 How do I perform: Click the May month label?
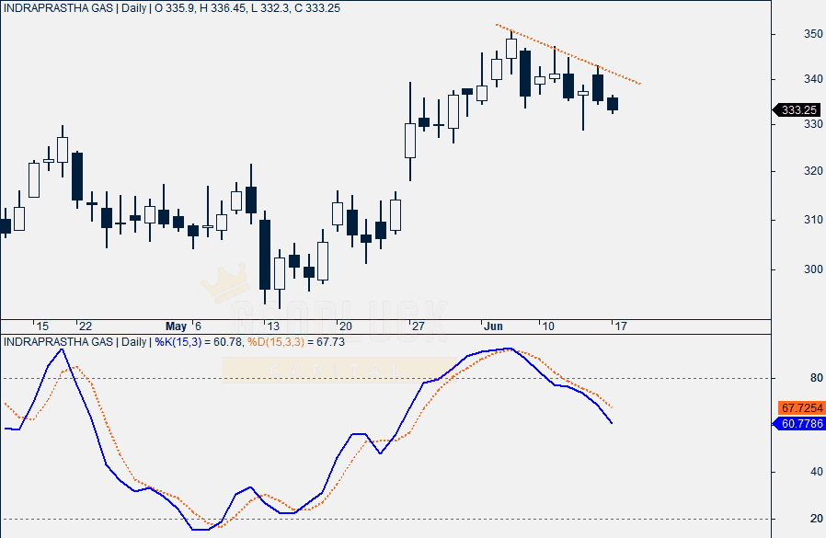point(176,326)
